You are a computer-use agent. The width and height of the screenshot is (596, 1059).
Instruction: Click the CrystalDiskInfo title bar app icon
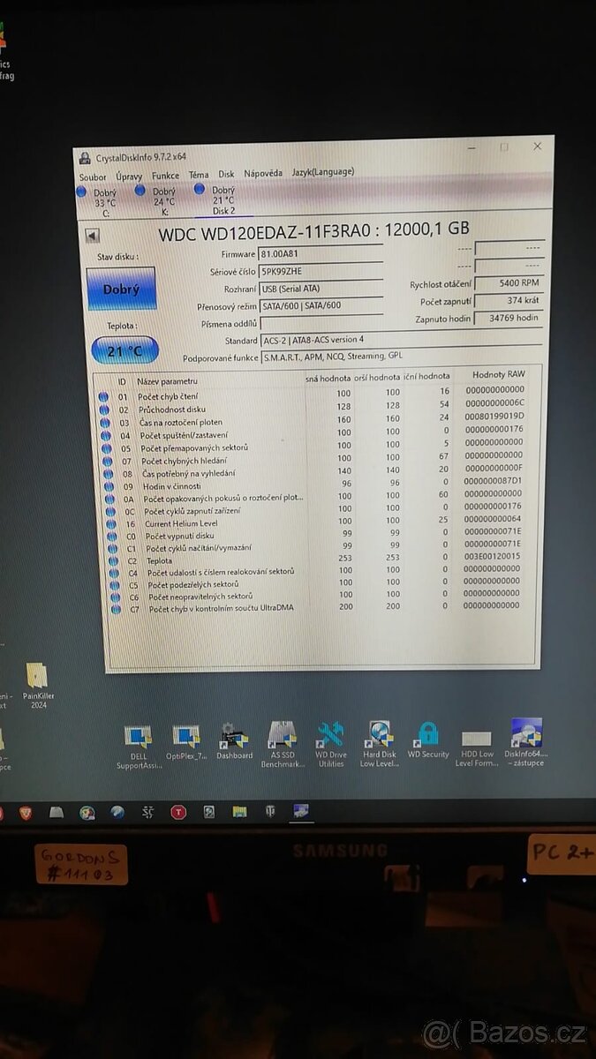click(x=85, y=159)
